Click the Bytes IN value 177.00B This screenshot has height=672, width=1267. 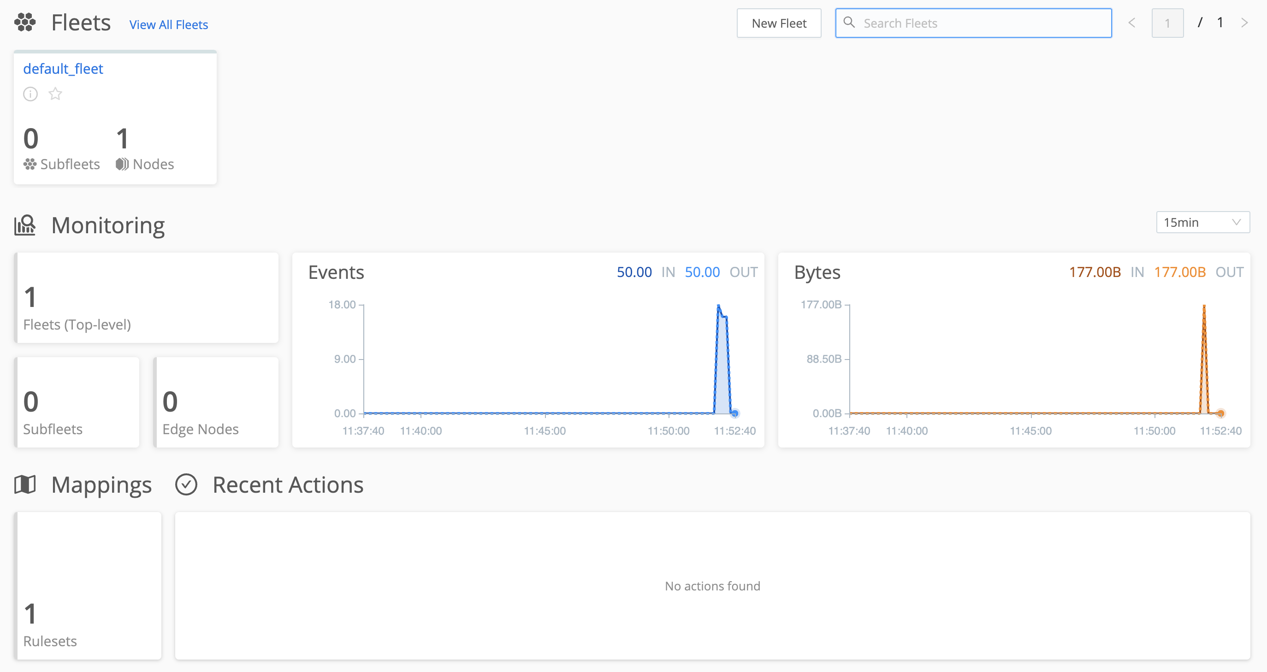[1095, 272]
